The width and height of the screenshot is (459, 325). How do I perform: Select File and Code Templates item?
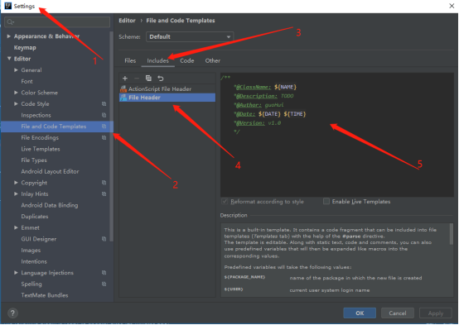(57, 127)
